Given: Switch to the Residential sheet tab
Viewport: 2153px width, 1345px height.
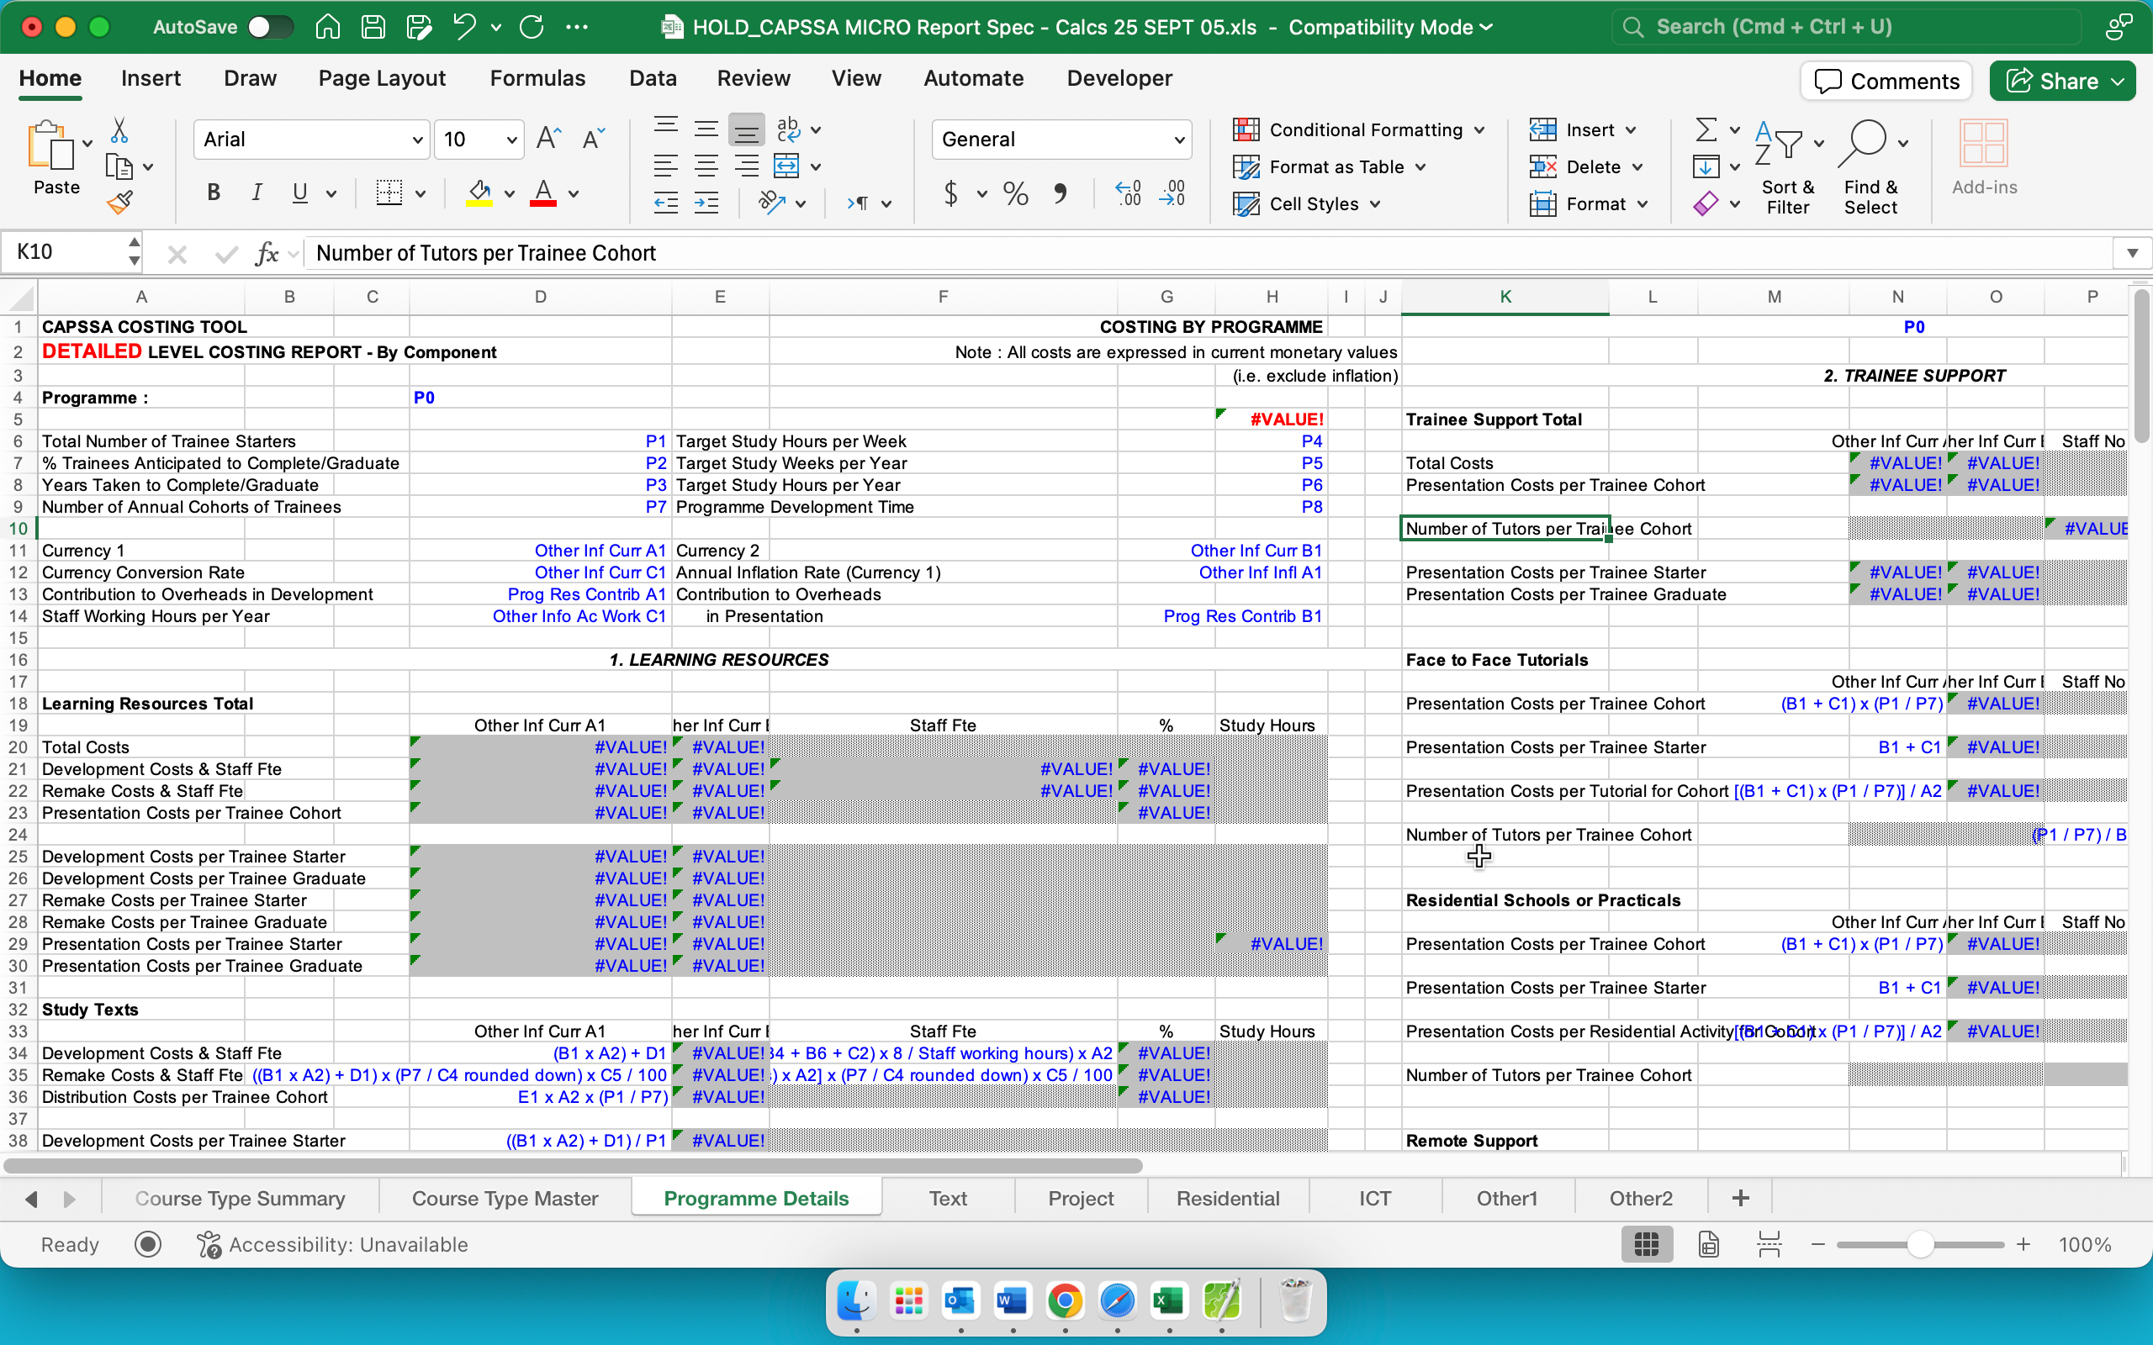Looking at the screenshot, I should 1228,1198.
